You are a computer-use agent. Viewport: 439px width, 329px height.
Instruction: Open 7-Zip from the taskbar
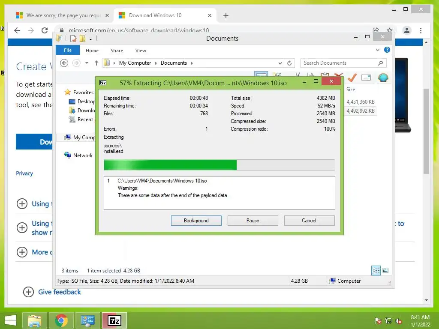pos(114,320)
